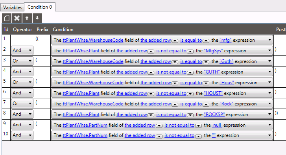Click the add new row icon
This screenshot has height=155, width=286.
[x=7, y=18]
